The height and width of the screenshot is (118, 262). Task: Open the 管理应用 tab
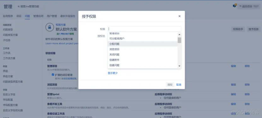click(x=38, y=16)
